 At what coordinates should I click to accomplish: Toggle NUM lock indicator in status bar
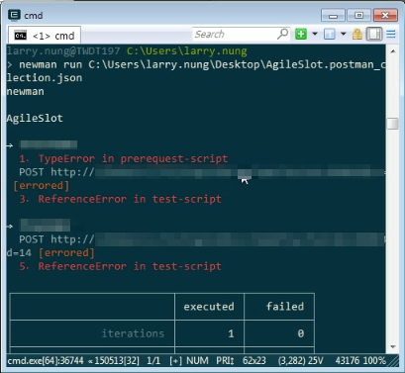[197, 360]
